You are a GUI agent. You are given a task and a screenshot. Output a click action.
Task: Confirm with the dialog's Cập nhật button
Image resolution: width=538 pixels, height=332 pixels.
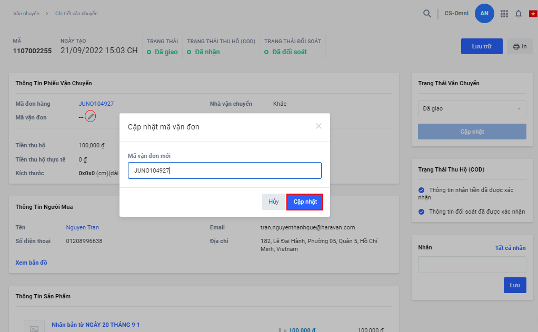[x=305, y=202]
